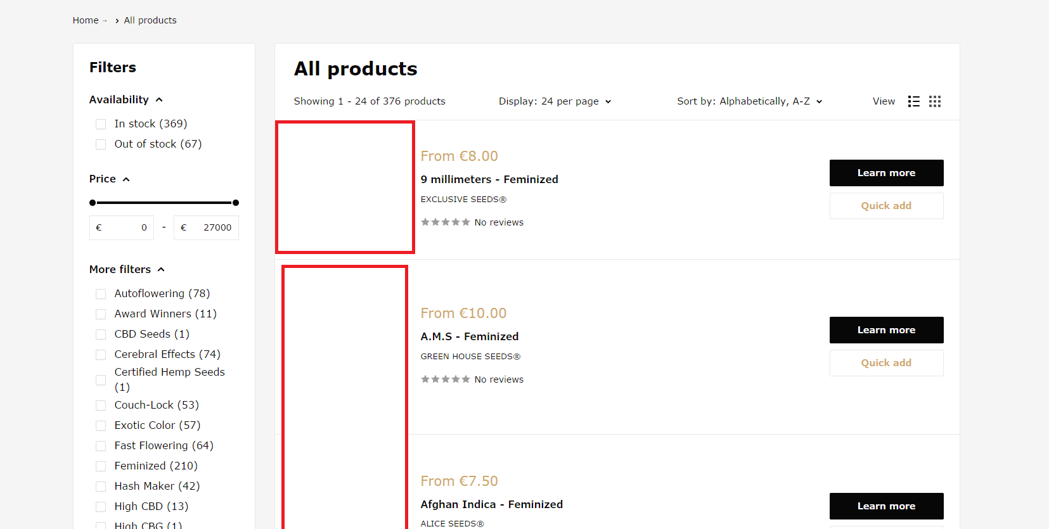Collapse the Availability filter section
The height and width of the screenshot is (529, 1049).
[126, 99]
